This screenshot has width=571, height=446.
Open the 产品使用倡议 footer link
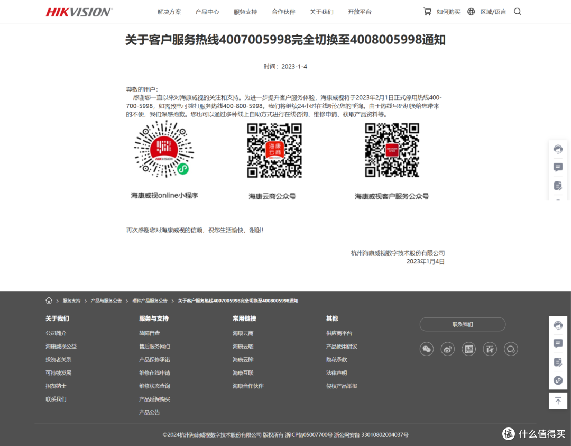tap(342, 346)
